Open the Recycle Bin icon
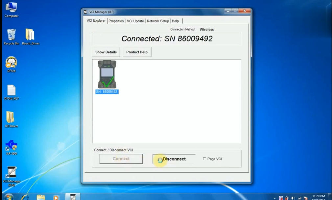 click(11, 37)
